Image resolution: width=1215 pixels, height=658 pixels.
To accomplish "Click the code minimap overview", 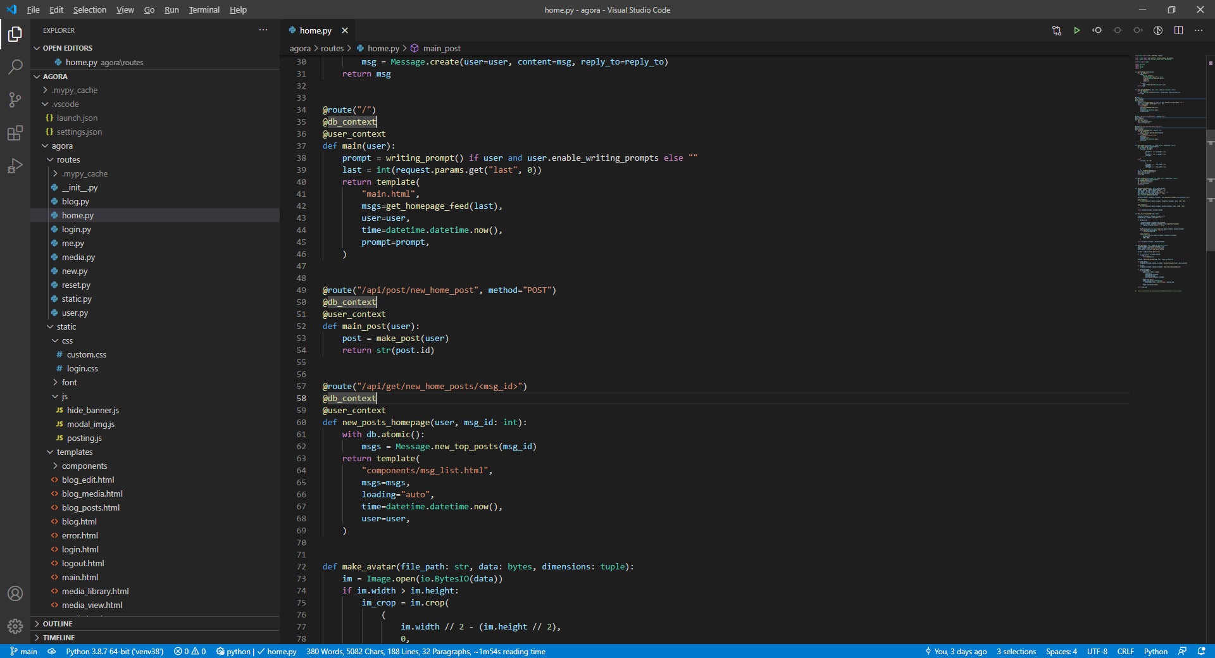I will 1168,174.
